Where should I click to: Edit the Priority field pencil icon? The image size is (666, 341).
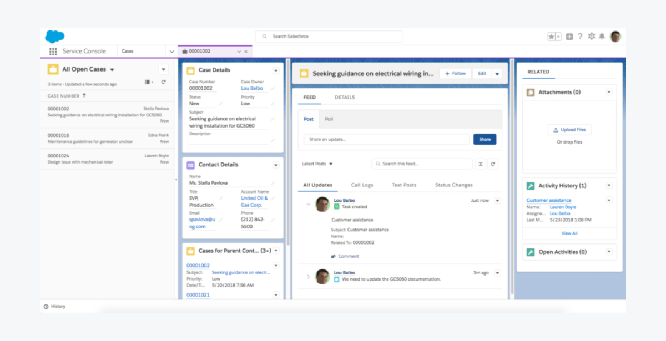tap(273, 104)
